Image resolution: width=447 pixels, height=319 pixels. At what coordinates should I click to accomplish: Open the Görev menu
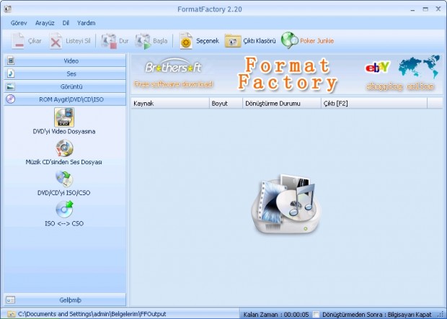[19, 23]
